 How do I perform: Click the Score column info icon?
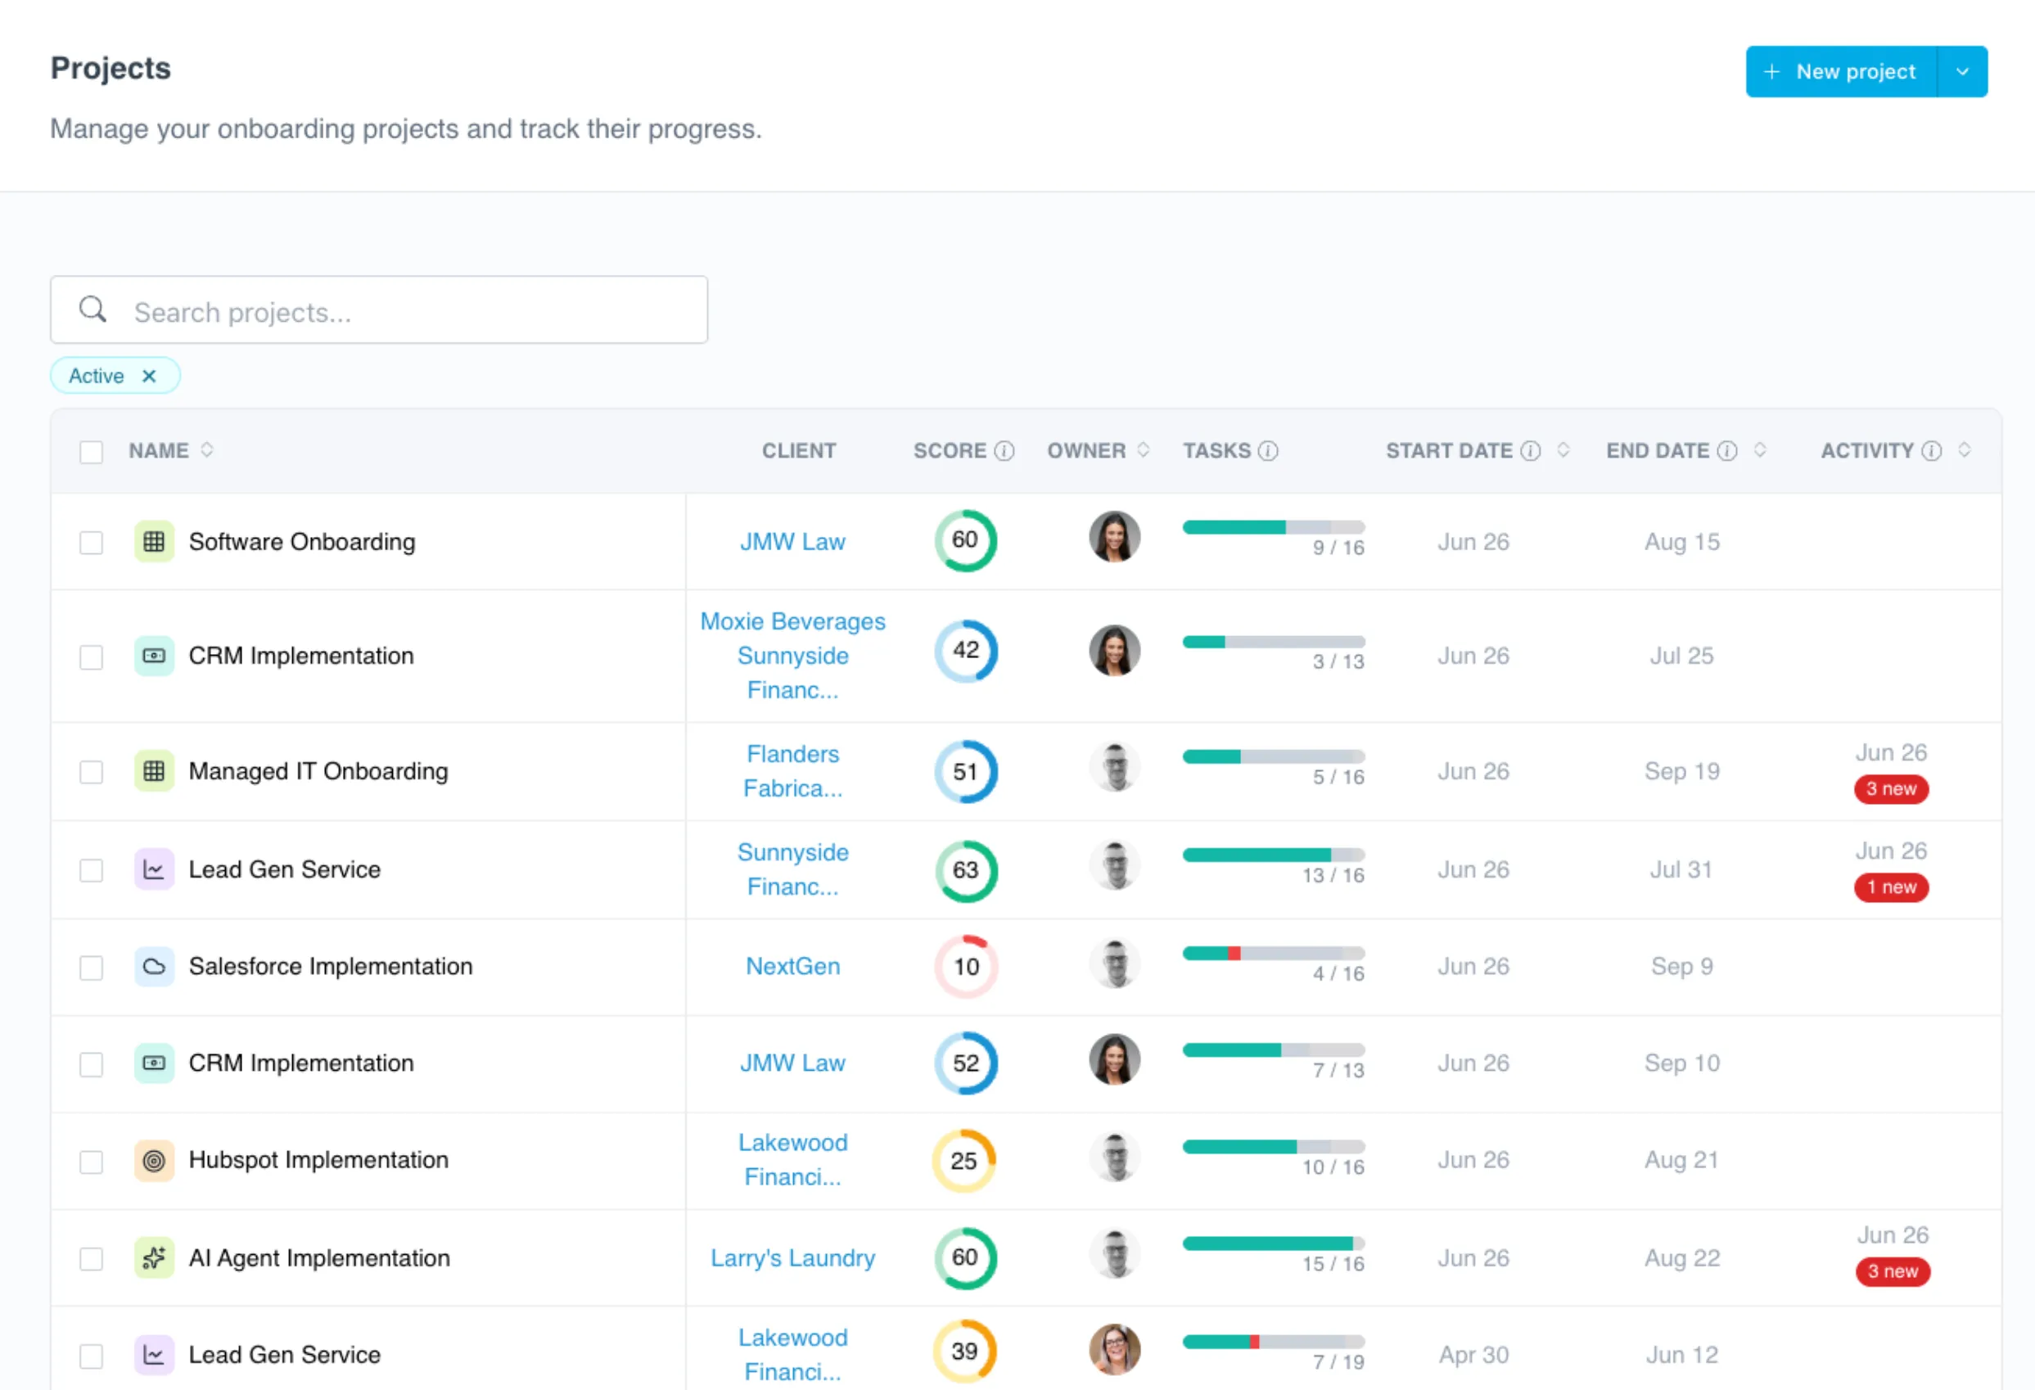click(1004, 451)
